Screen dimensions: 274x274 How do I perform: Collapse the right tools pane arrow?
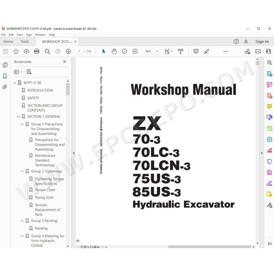click(x=261, y=153)
